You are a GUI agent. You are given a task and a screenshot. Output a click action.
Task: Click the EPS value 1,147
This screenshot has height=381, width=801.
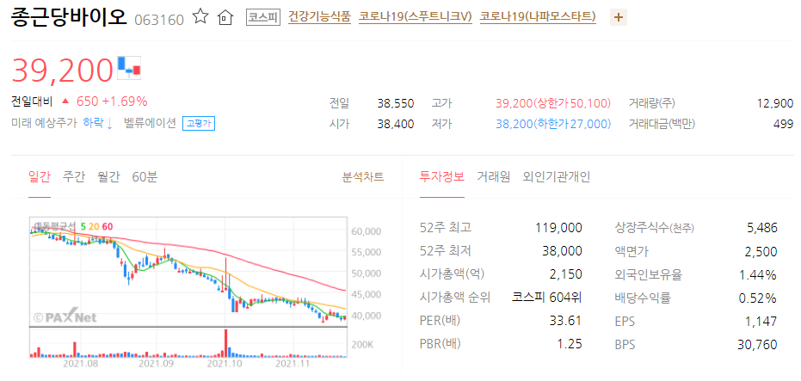tap(762, 322)
